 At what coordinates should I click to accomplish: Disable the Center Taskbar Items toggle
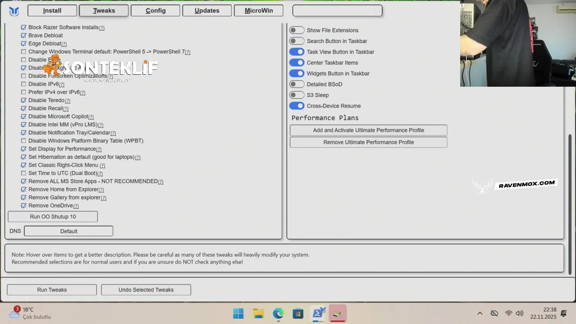(x=297, y=63)
